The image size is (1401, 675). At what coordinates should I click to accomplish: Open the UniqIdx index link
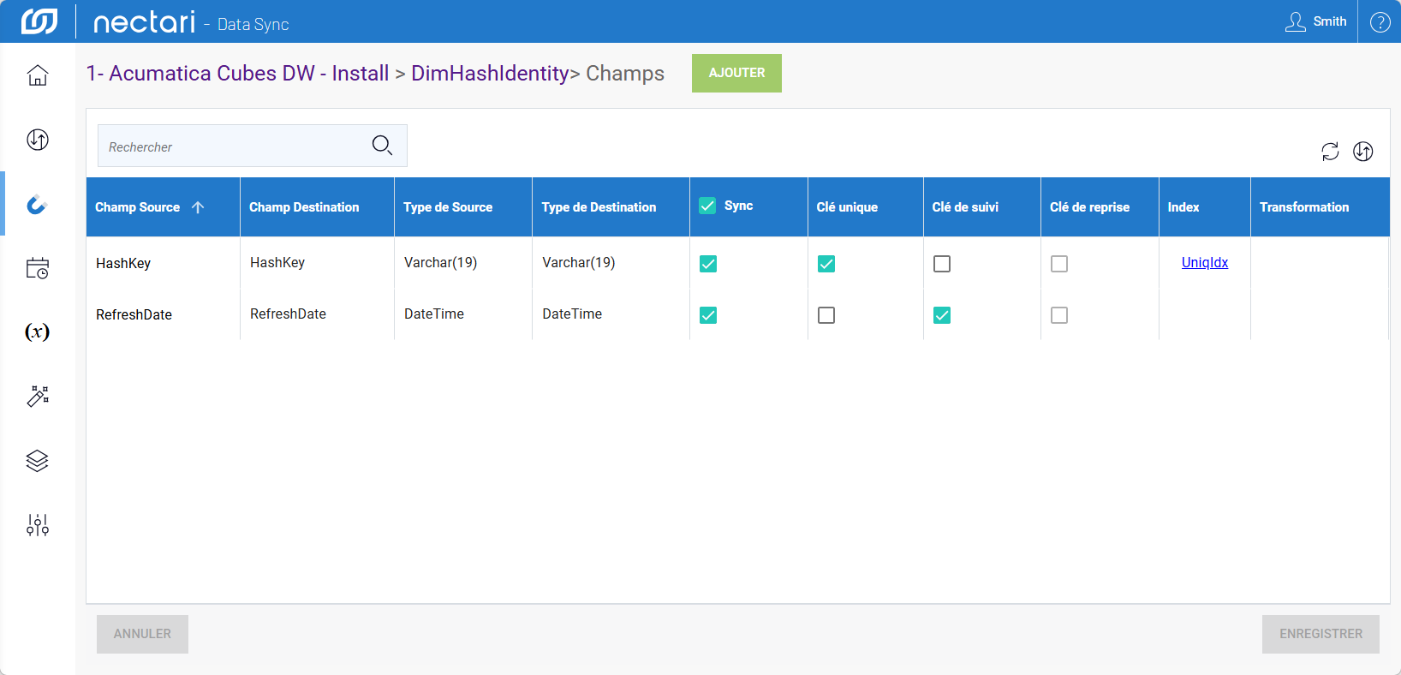1205,262
